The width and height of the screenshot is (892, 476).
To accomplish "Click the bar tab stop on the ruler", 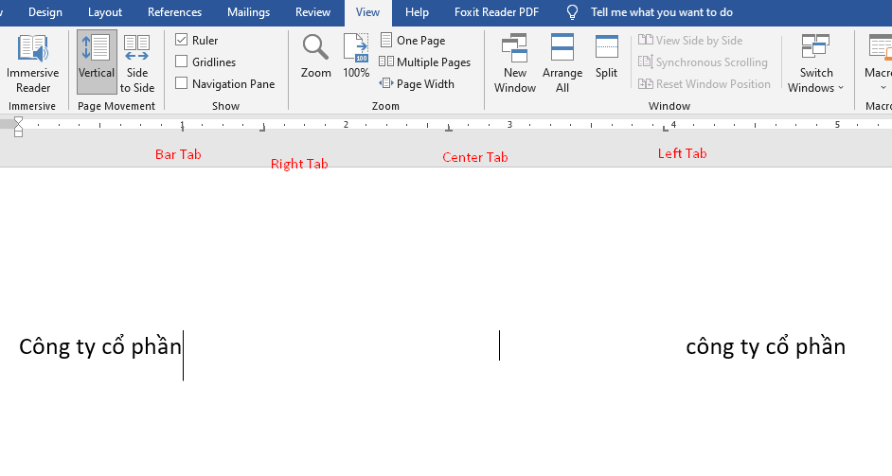I will tap(182, 128).
